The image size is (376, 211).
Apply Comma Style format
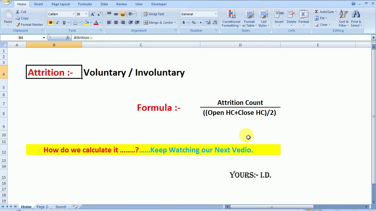coord(200,23)
